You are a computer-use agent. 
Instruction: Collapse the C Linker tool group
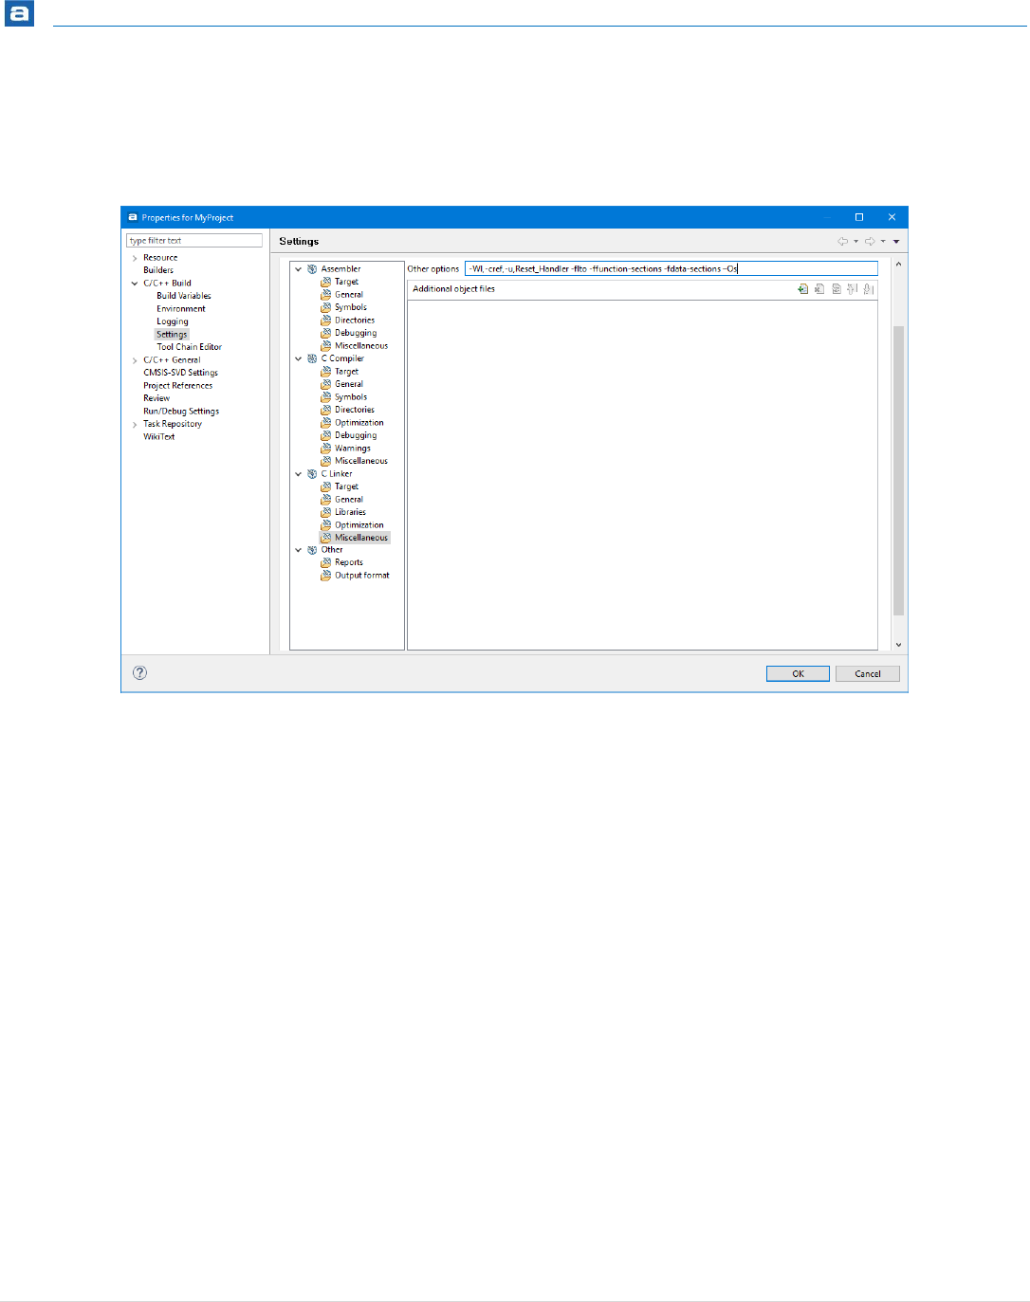coord(298,474)
